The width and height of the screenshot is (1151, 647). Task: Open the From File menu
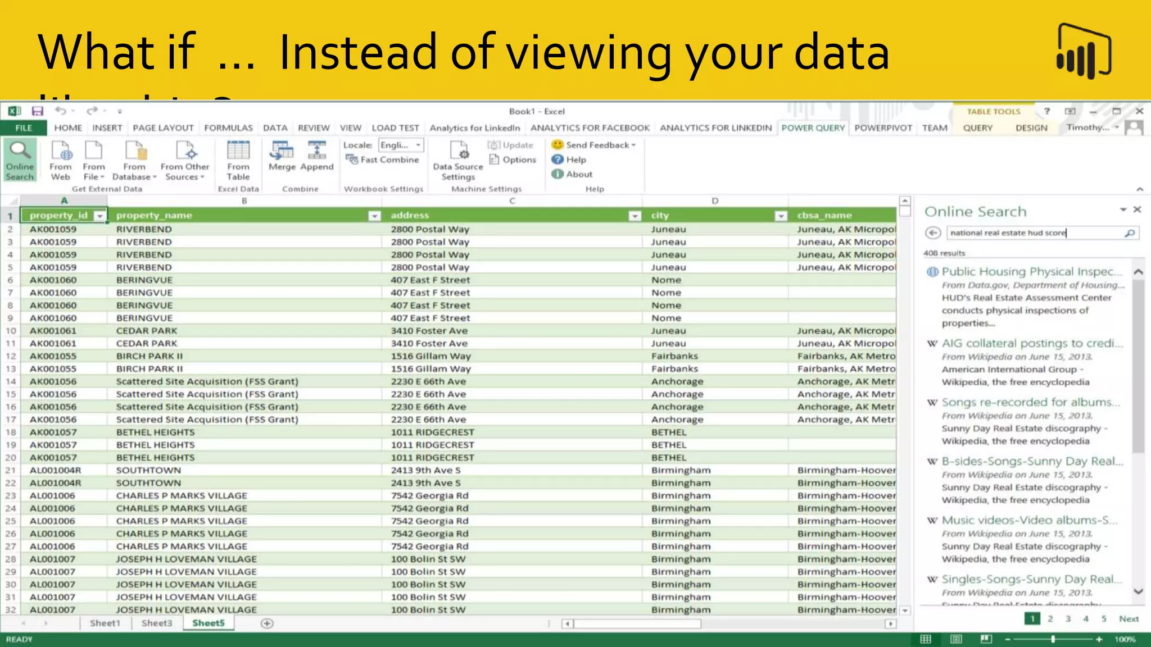[94, 161]
